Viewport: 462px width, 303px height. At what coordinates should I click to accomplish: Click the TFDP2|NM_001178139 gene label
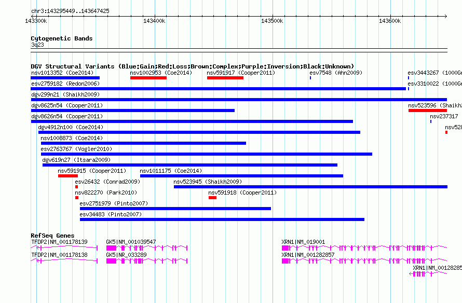[59, 242]
